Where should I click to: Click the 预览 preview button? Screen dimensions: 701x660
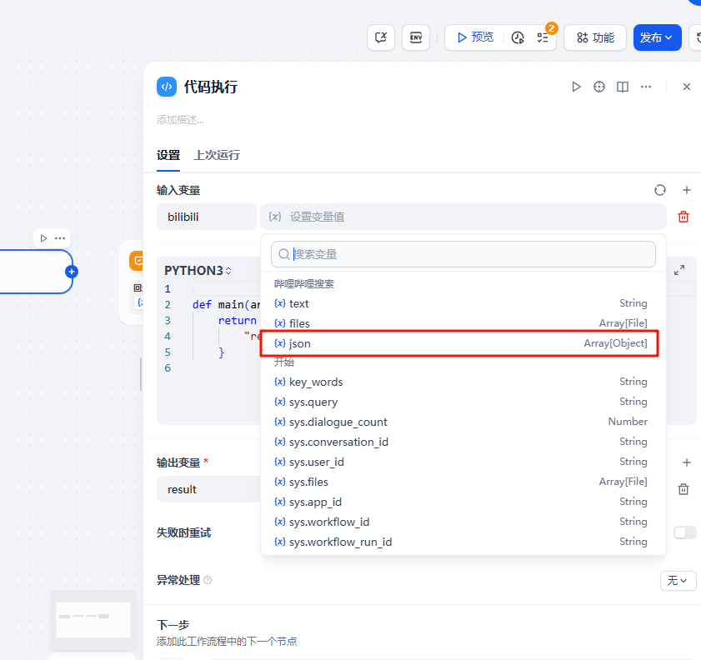pyautogui.click(x=474, y=37)
